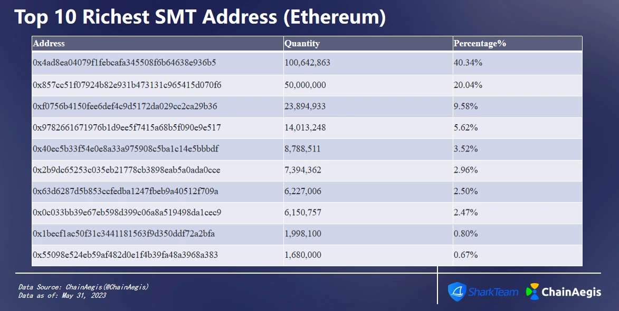This screenshot has height=311, width=619.
Task: Open address starting with 0x857cc51f
Action: pos(127,85)
